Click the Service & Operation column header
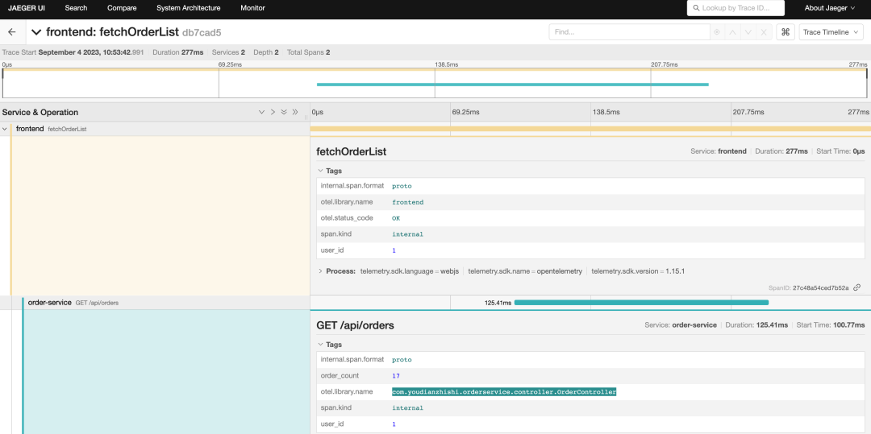Viewport: 871px width, 434px height. pyautogui.click(x=40, y=112)
